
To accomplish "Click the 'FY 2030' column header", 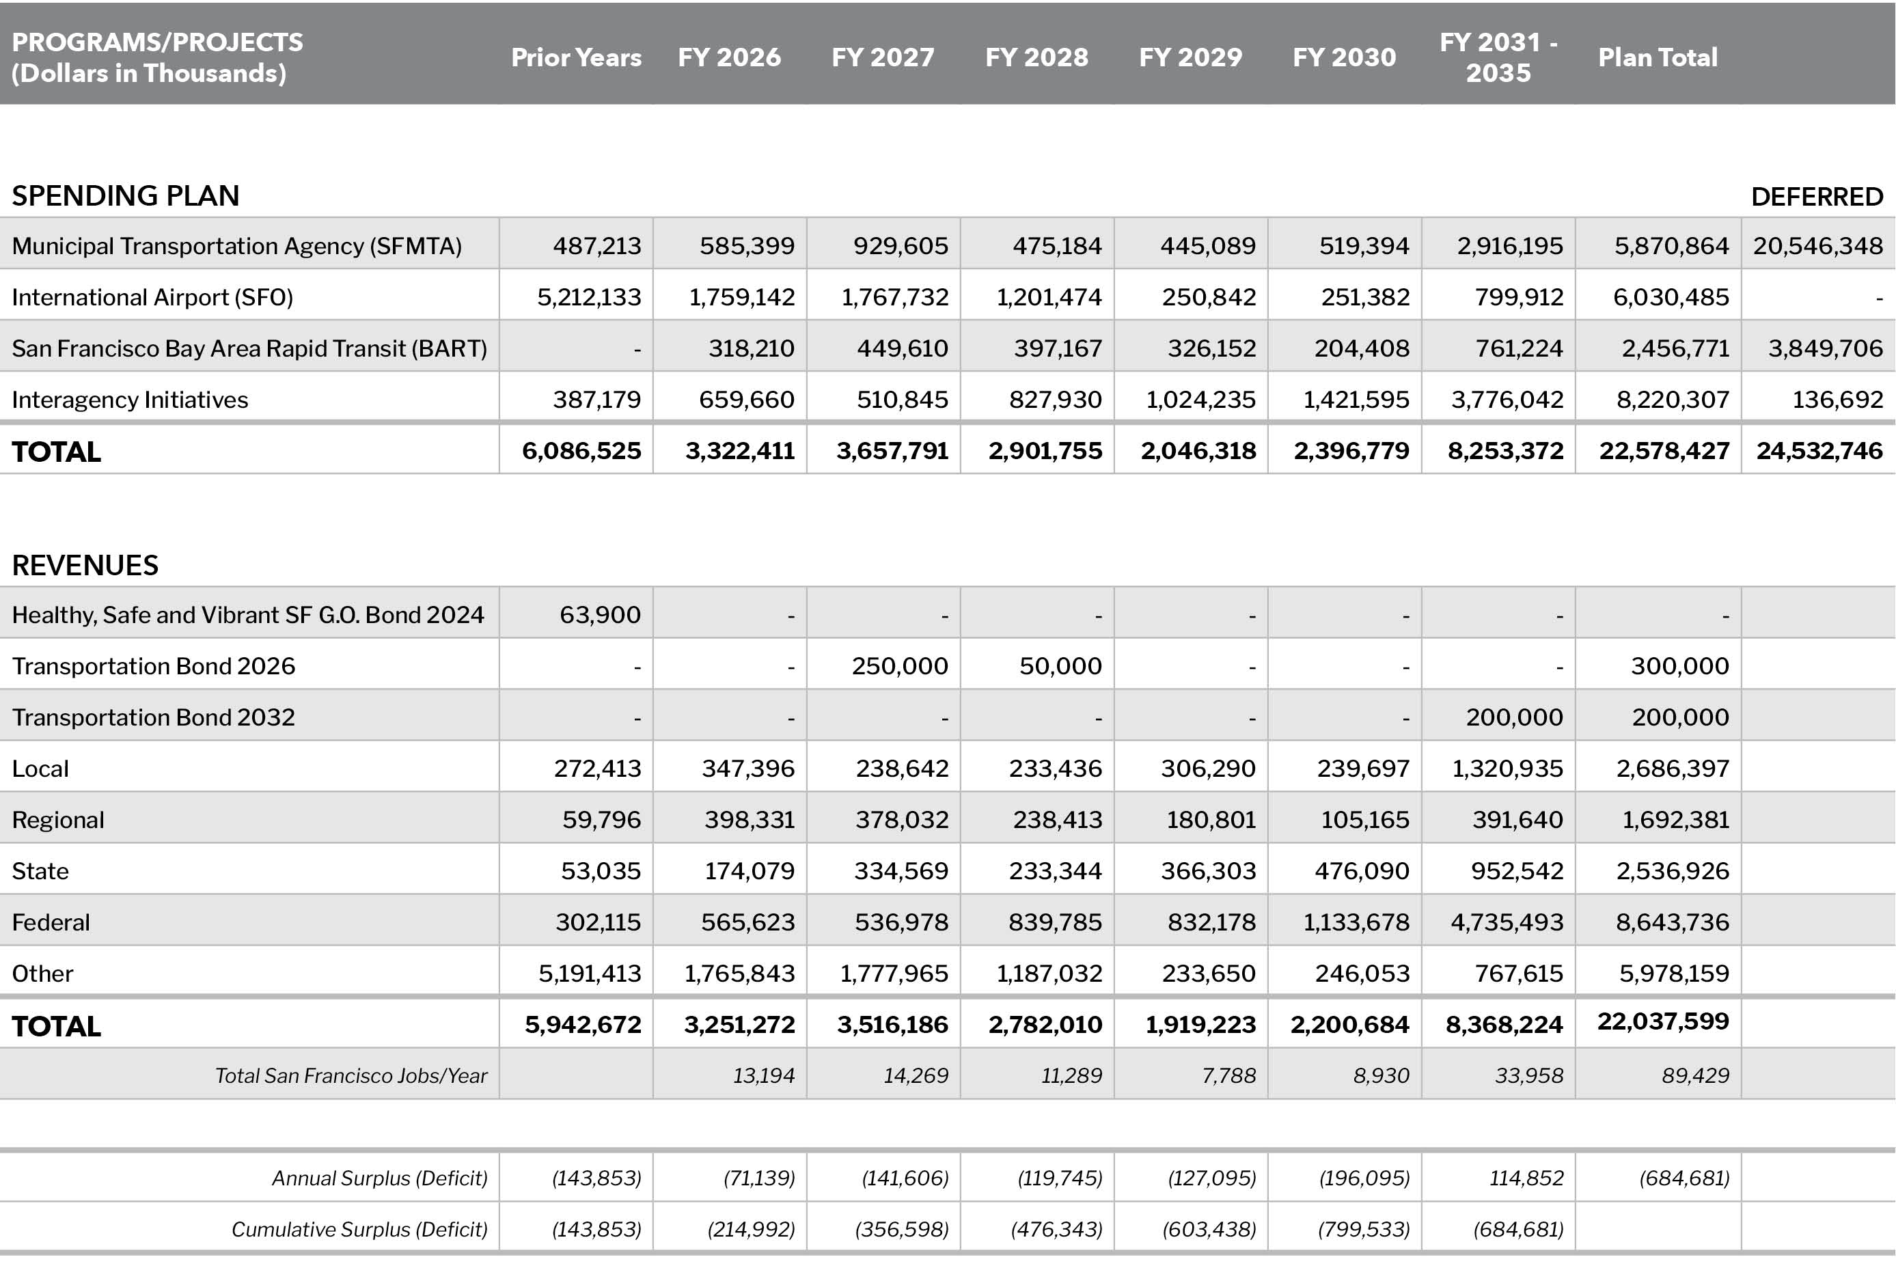I will tap(1344, 57).
